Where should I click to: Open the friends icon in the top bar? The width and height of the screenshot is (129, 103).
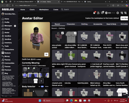point(98,13)
